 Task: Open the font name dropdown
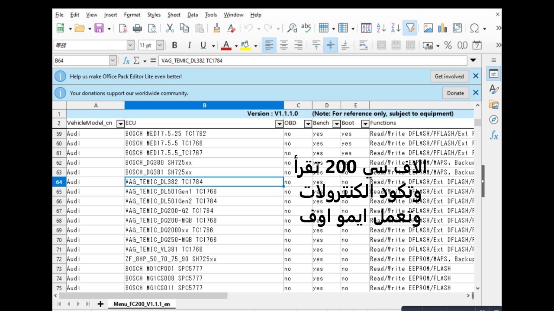click(130, 45)
